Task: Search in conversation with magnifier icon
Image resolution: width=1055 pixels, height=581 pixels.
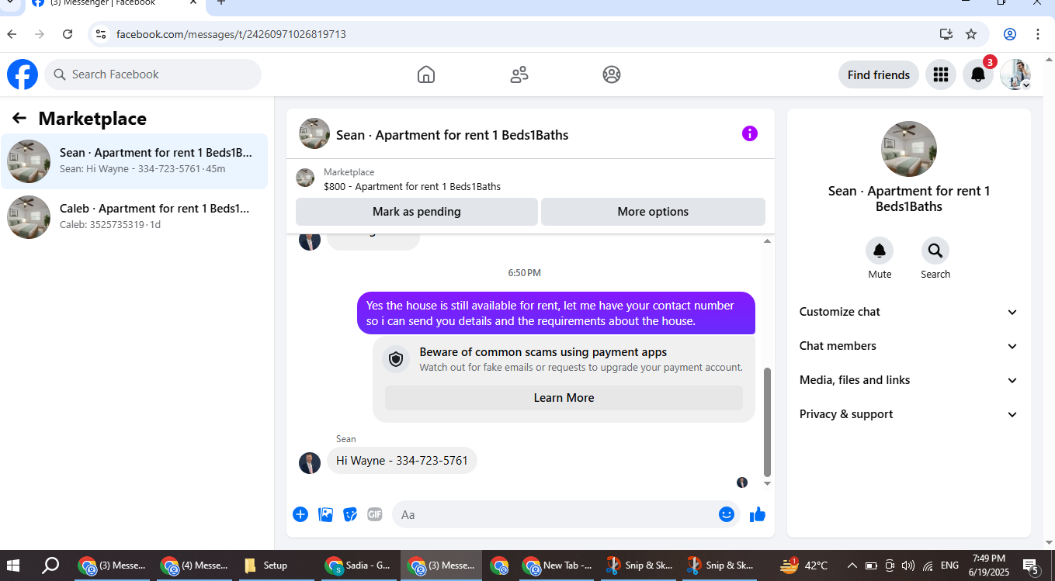Action: tap(935, 251)
